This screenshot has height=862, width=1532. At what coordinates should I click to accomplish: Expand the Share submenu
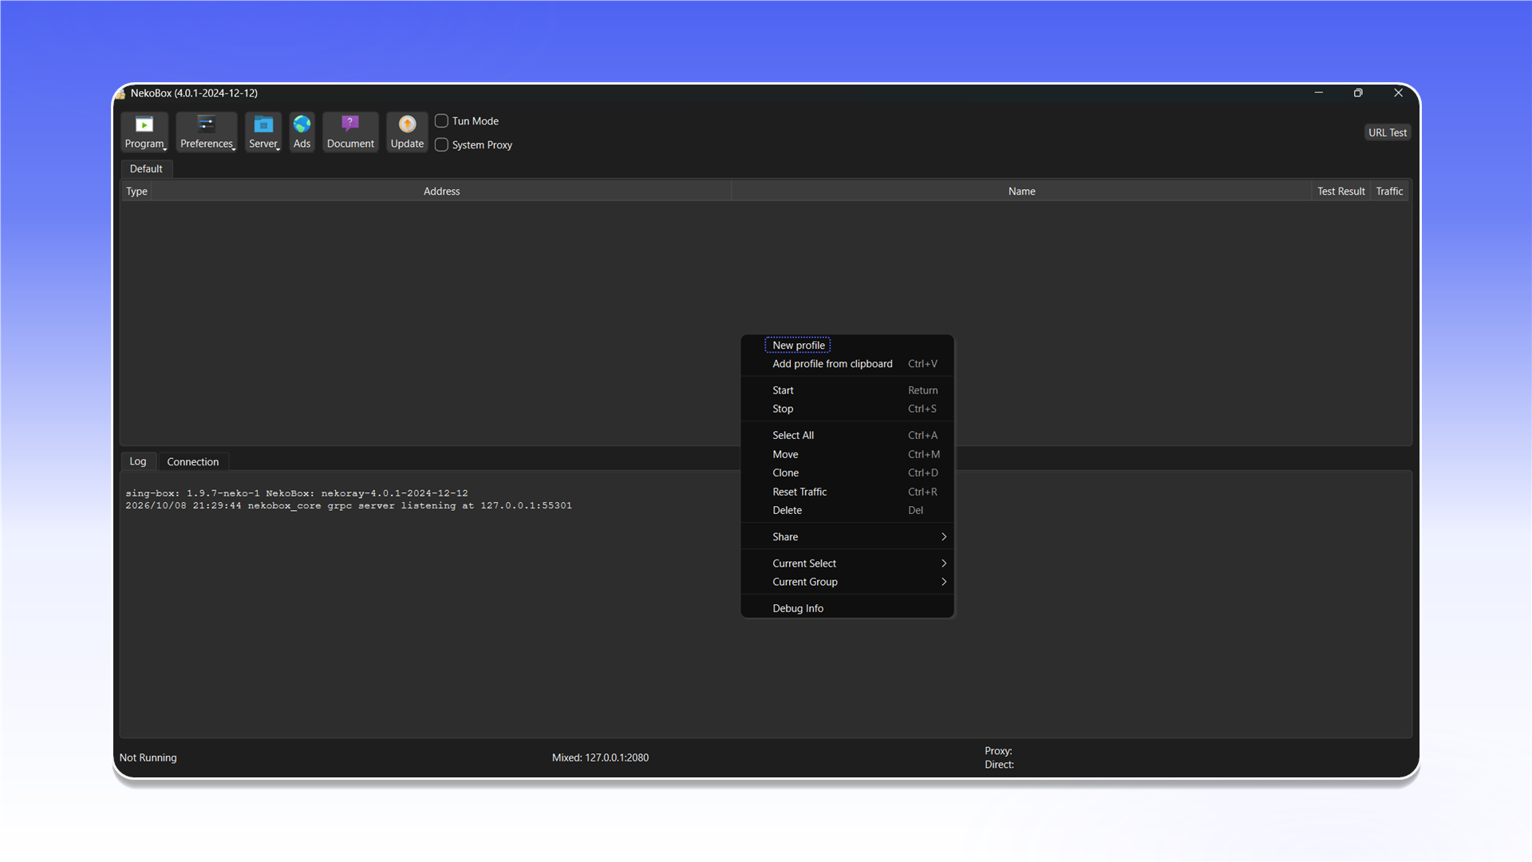coord(847,537)
